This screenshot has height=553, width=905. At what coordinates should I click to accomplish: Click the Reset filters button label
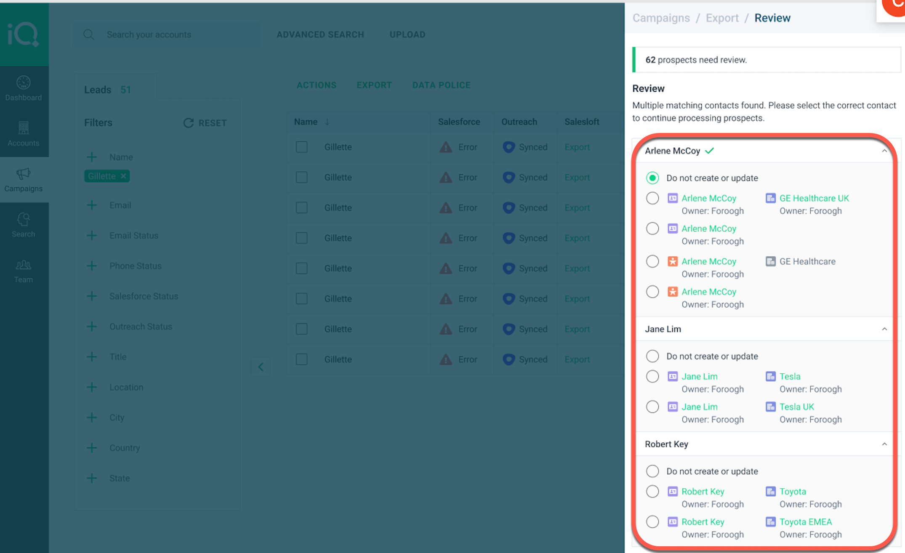213,123
